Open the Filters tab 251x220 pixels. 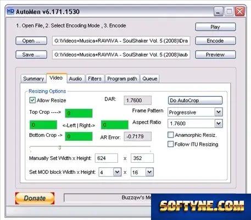[94, 79]
